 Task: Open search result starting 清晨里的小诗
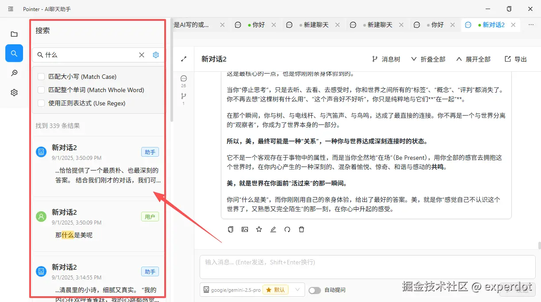(108, 295)
